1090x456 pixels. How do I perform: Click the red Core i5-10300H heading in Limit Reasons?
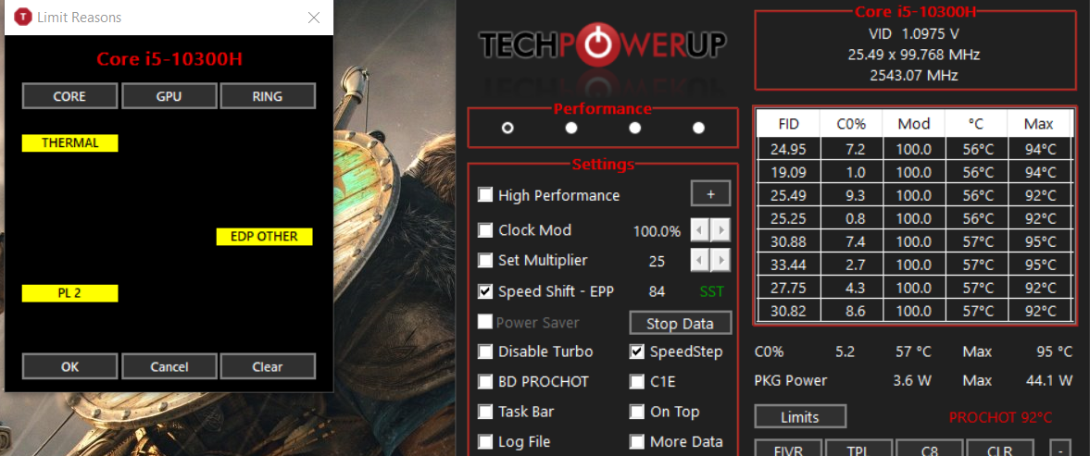click(x=169, y=59)
